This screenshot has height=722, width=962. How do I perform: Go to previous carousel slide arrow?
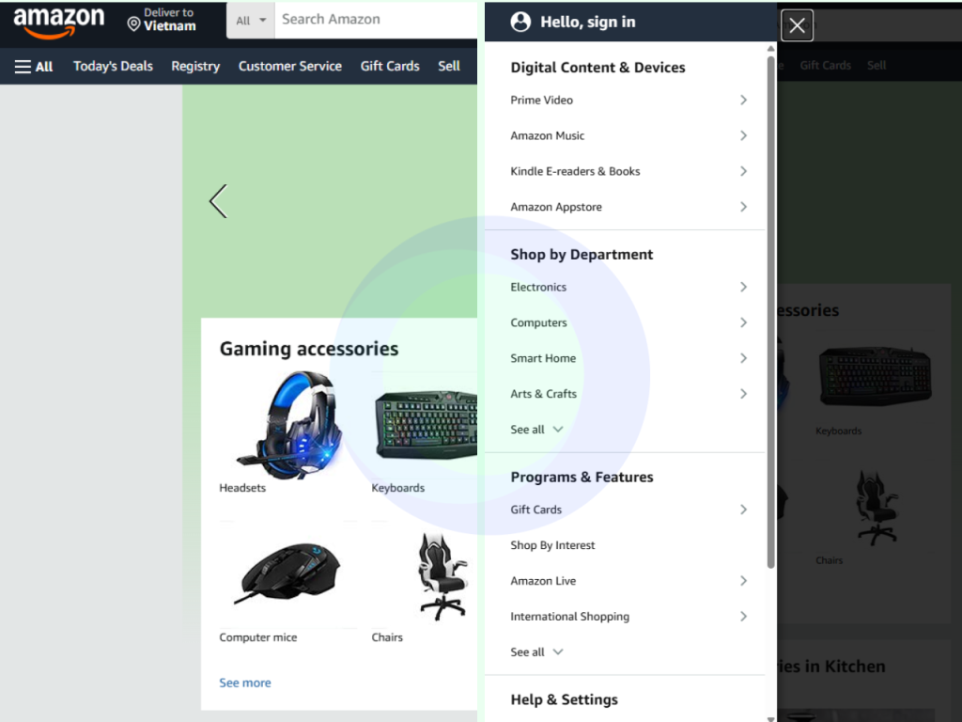pyautogui.click(x=218, y=201)
